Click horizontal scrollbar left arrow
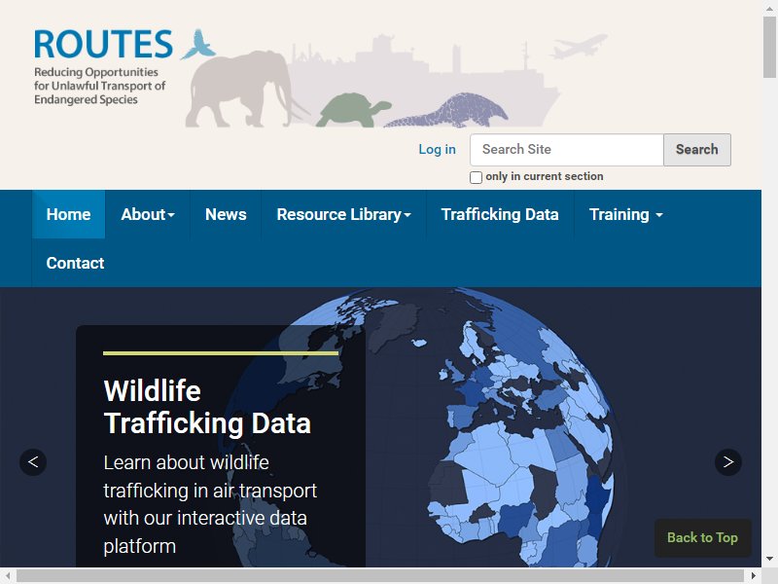The width and height of the screenshot is (778, 584). point(8,575)
